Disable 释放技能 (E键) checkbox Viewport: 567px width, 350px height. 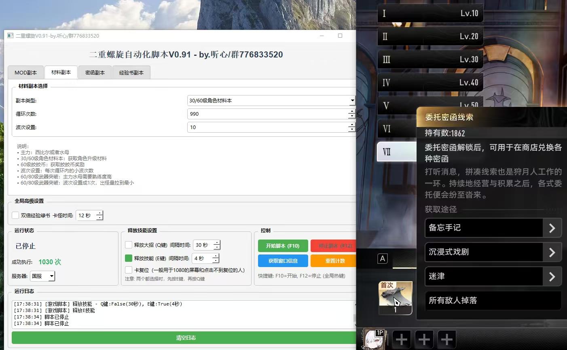[129, 258]
